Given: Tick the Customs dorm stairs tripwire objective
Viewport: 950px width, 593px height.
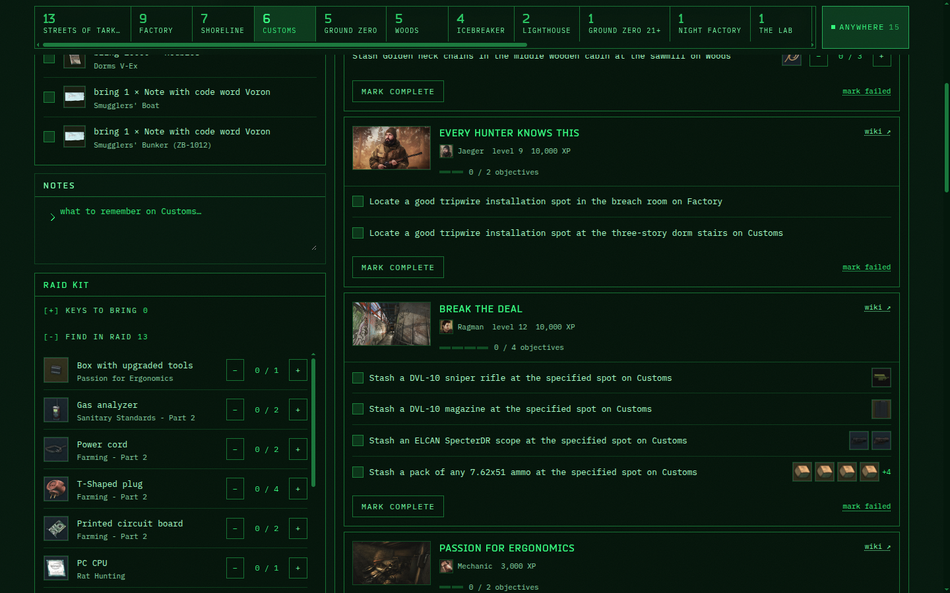Looking at the screenshot, I should 358,233.
